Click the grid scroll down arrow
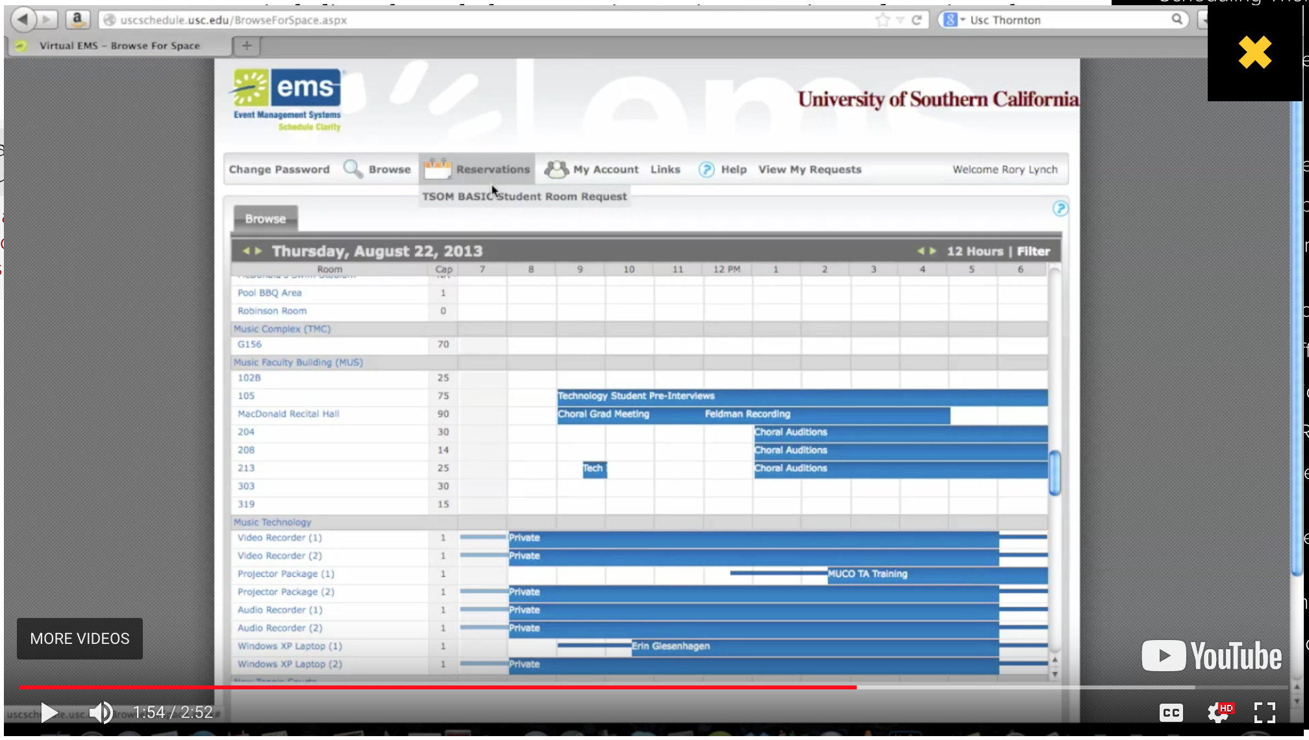1309x740 pixels. click(1055, 674)
